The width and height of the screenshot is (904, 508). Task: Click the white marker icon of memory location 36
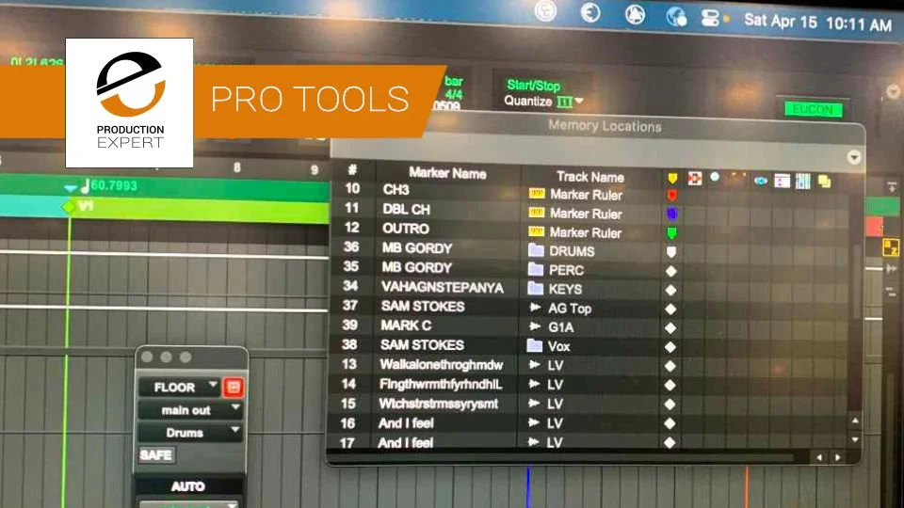671,252
